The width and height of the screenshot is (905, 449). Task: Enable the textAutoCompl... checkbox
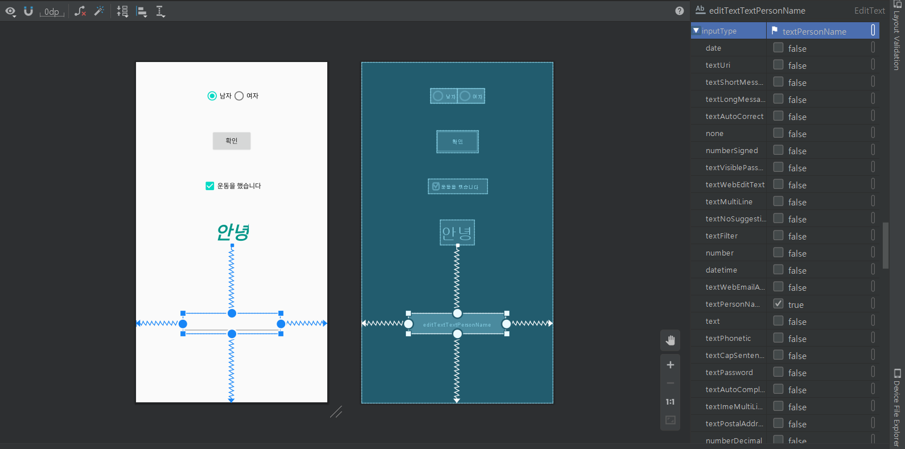pyautogui.click(x=778, y=389)
